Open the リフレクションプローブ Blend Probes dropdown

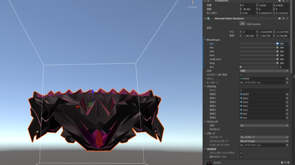[264, 141]
